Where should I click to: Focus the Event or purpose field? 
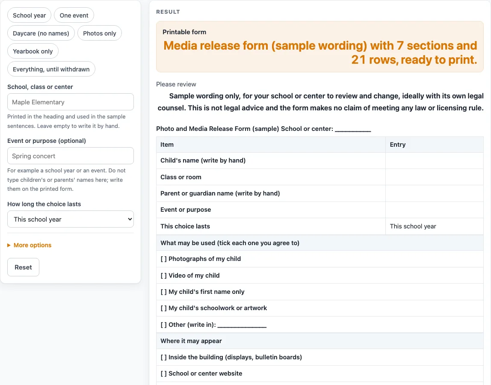click(x=71, y=156)
